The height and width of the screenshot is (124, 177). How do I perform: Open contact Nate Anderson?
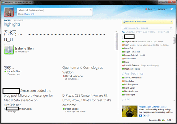[131, 91]
